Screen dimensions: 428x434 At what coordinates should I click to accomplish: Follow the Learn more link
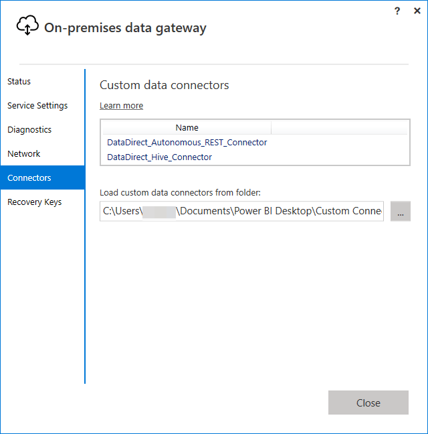click(121, 105)
